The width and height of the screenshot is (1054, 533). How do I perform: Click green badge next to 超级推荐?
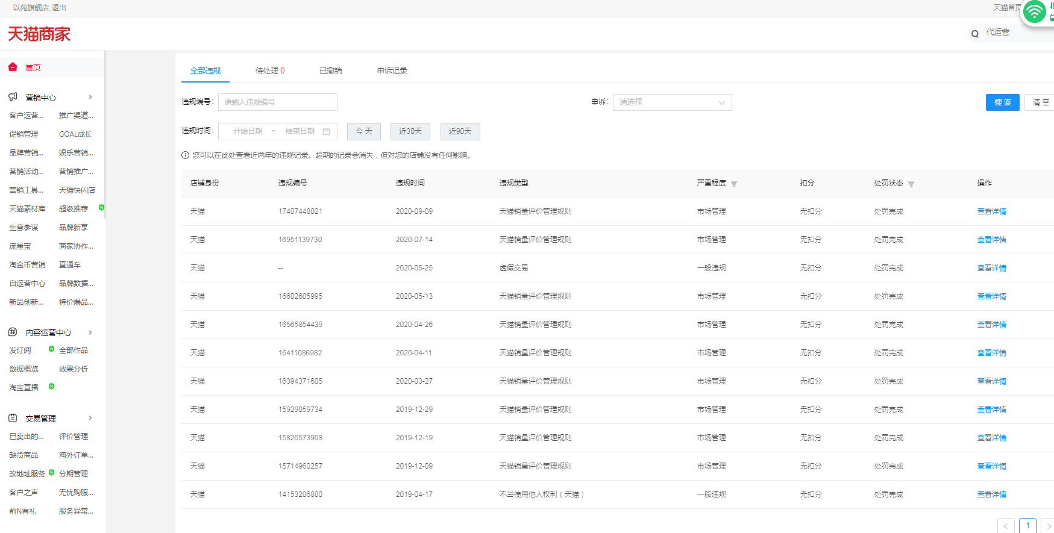[101, 207]
